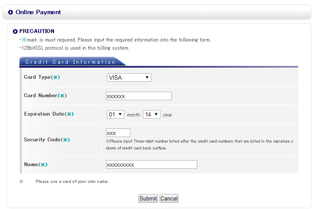
Task: Focus the Name input field
Action: (x=151, y=164)
